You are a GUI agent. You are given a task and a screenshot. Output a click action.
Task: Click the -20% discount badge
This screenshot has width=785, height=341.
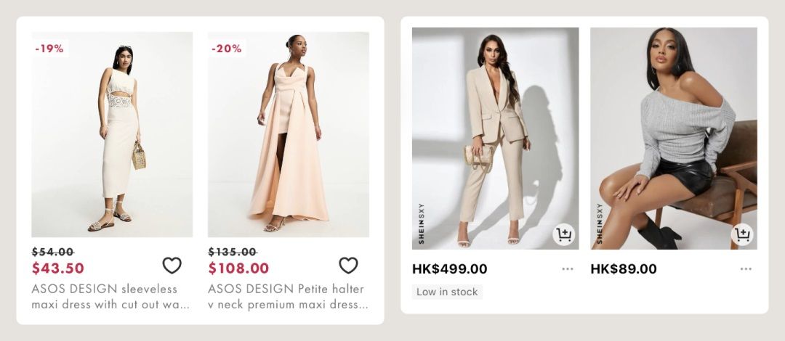(x=226, y=49)
